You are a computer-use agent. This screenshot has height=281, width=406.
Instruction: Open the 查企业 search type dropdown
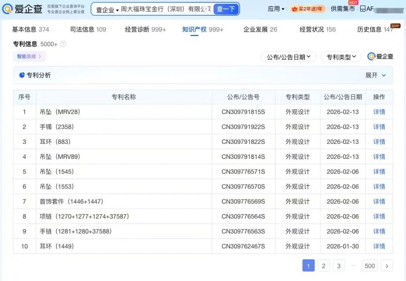click(x=107, y=9)
